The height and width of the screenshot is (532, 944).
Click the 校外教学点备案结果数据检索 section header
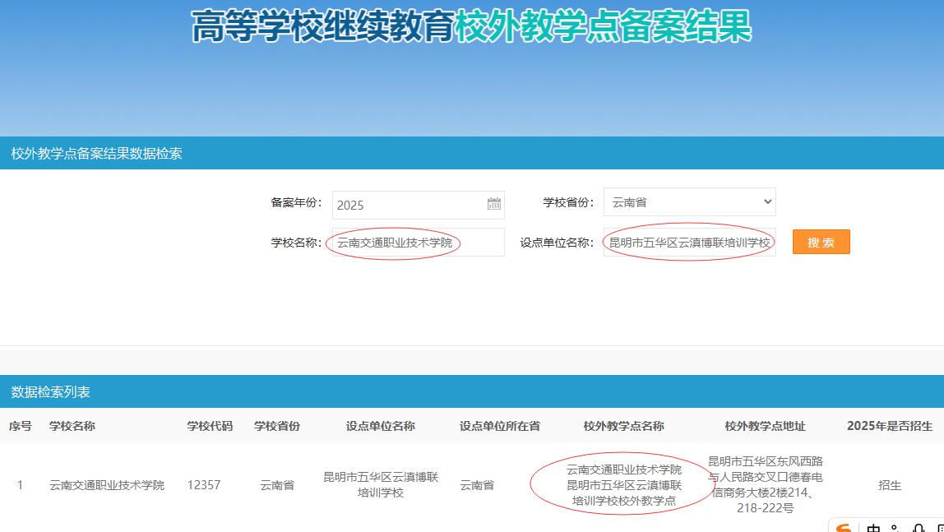[x=96, y=154]
